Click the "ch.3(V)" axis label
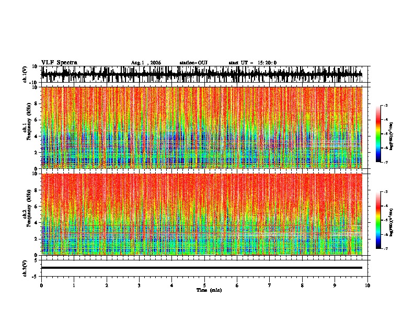This screenshot has width=414, height=320. pyautogui.click(x=25, y=268)
